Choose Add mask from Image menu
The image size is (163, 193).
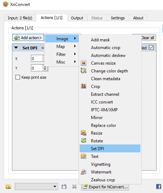110,40
